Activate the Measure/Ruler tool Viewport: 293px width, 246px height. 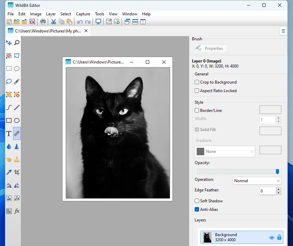17,133
